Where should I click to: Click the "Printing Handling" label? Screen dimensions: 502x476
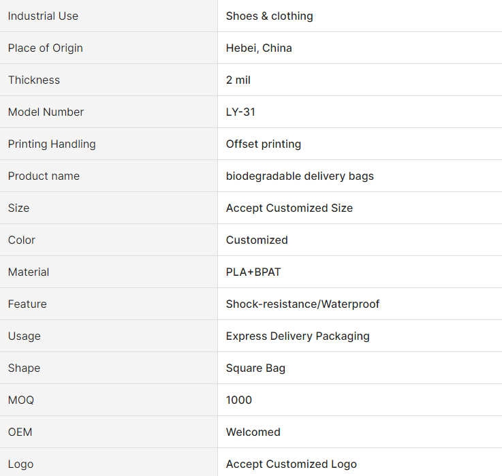coord(52,144)
